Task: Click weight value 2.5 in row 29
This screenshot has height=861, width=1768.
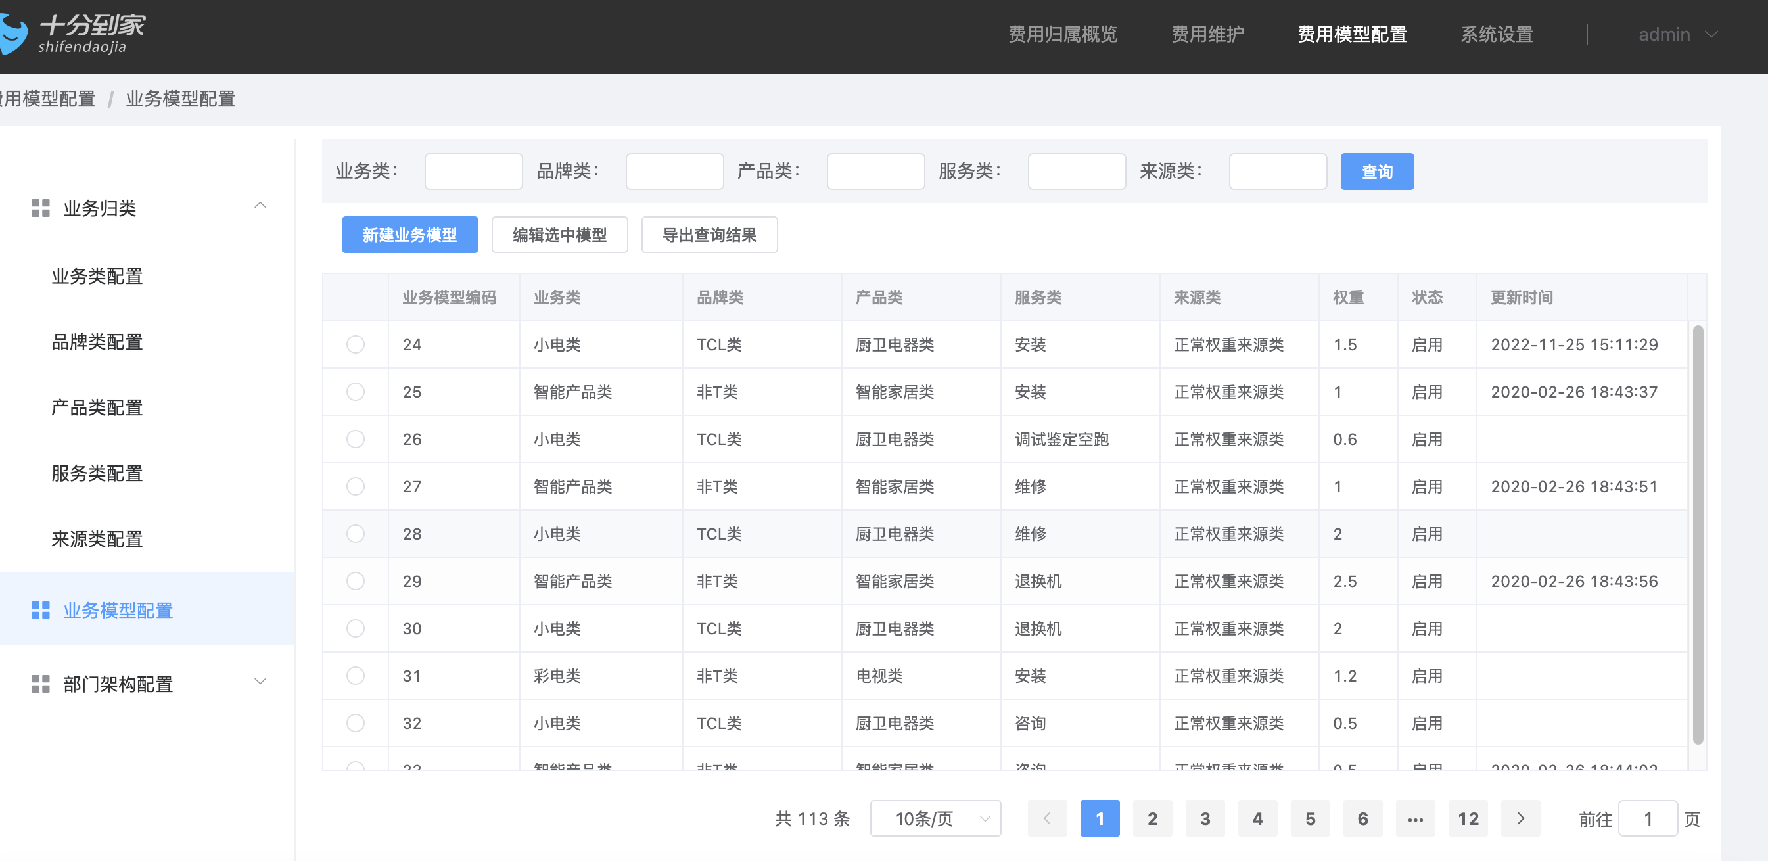Action: (x=1345, y=581)
